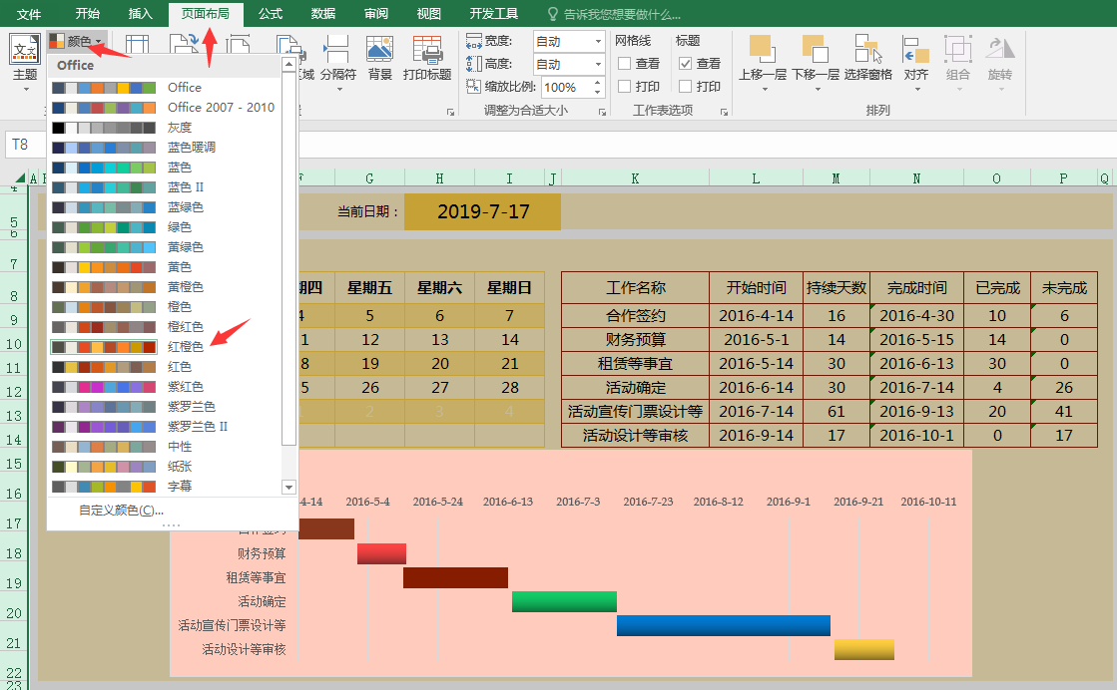Expand the 对齐 dropdown arrow
This screenshot has width=1117, height=690.
[x=916, y=90]
